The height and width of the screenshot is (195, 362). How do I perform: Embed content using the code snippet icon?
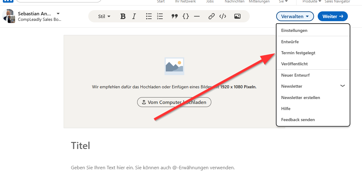pyautogui.click(x=223, y=17)
